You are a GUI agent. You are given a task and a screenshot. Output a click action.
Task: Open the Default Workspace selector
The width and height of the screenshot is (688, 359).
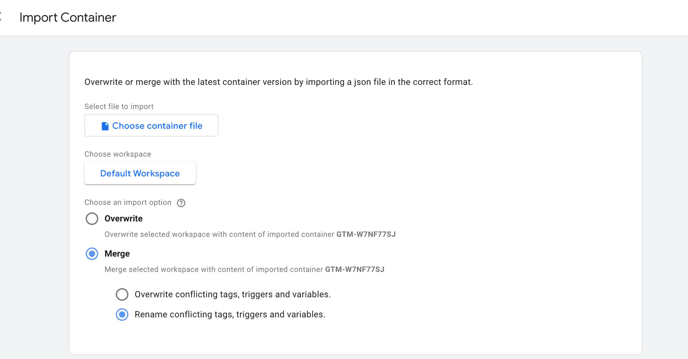(x=140, y=173)
